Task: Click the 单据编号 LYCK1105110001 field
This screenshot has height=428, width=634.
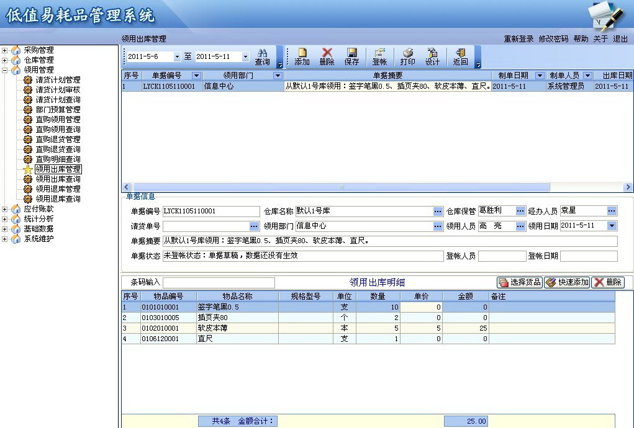Action: click(211, 211)
